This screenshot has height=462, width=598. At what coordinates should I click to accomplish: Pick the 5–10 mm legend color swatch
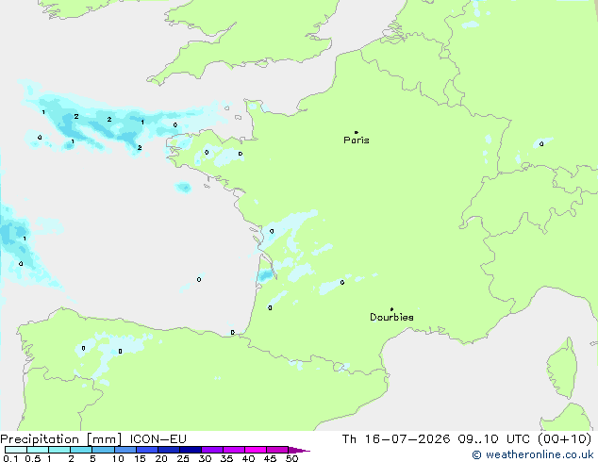[x=103, y=450]
